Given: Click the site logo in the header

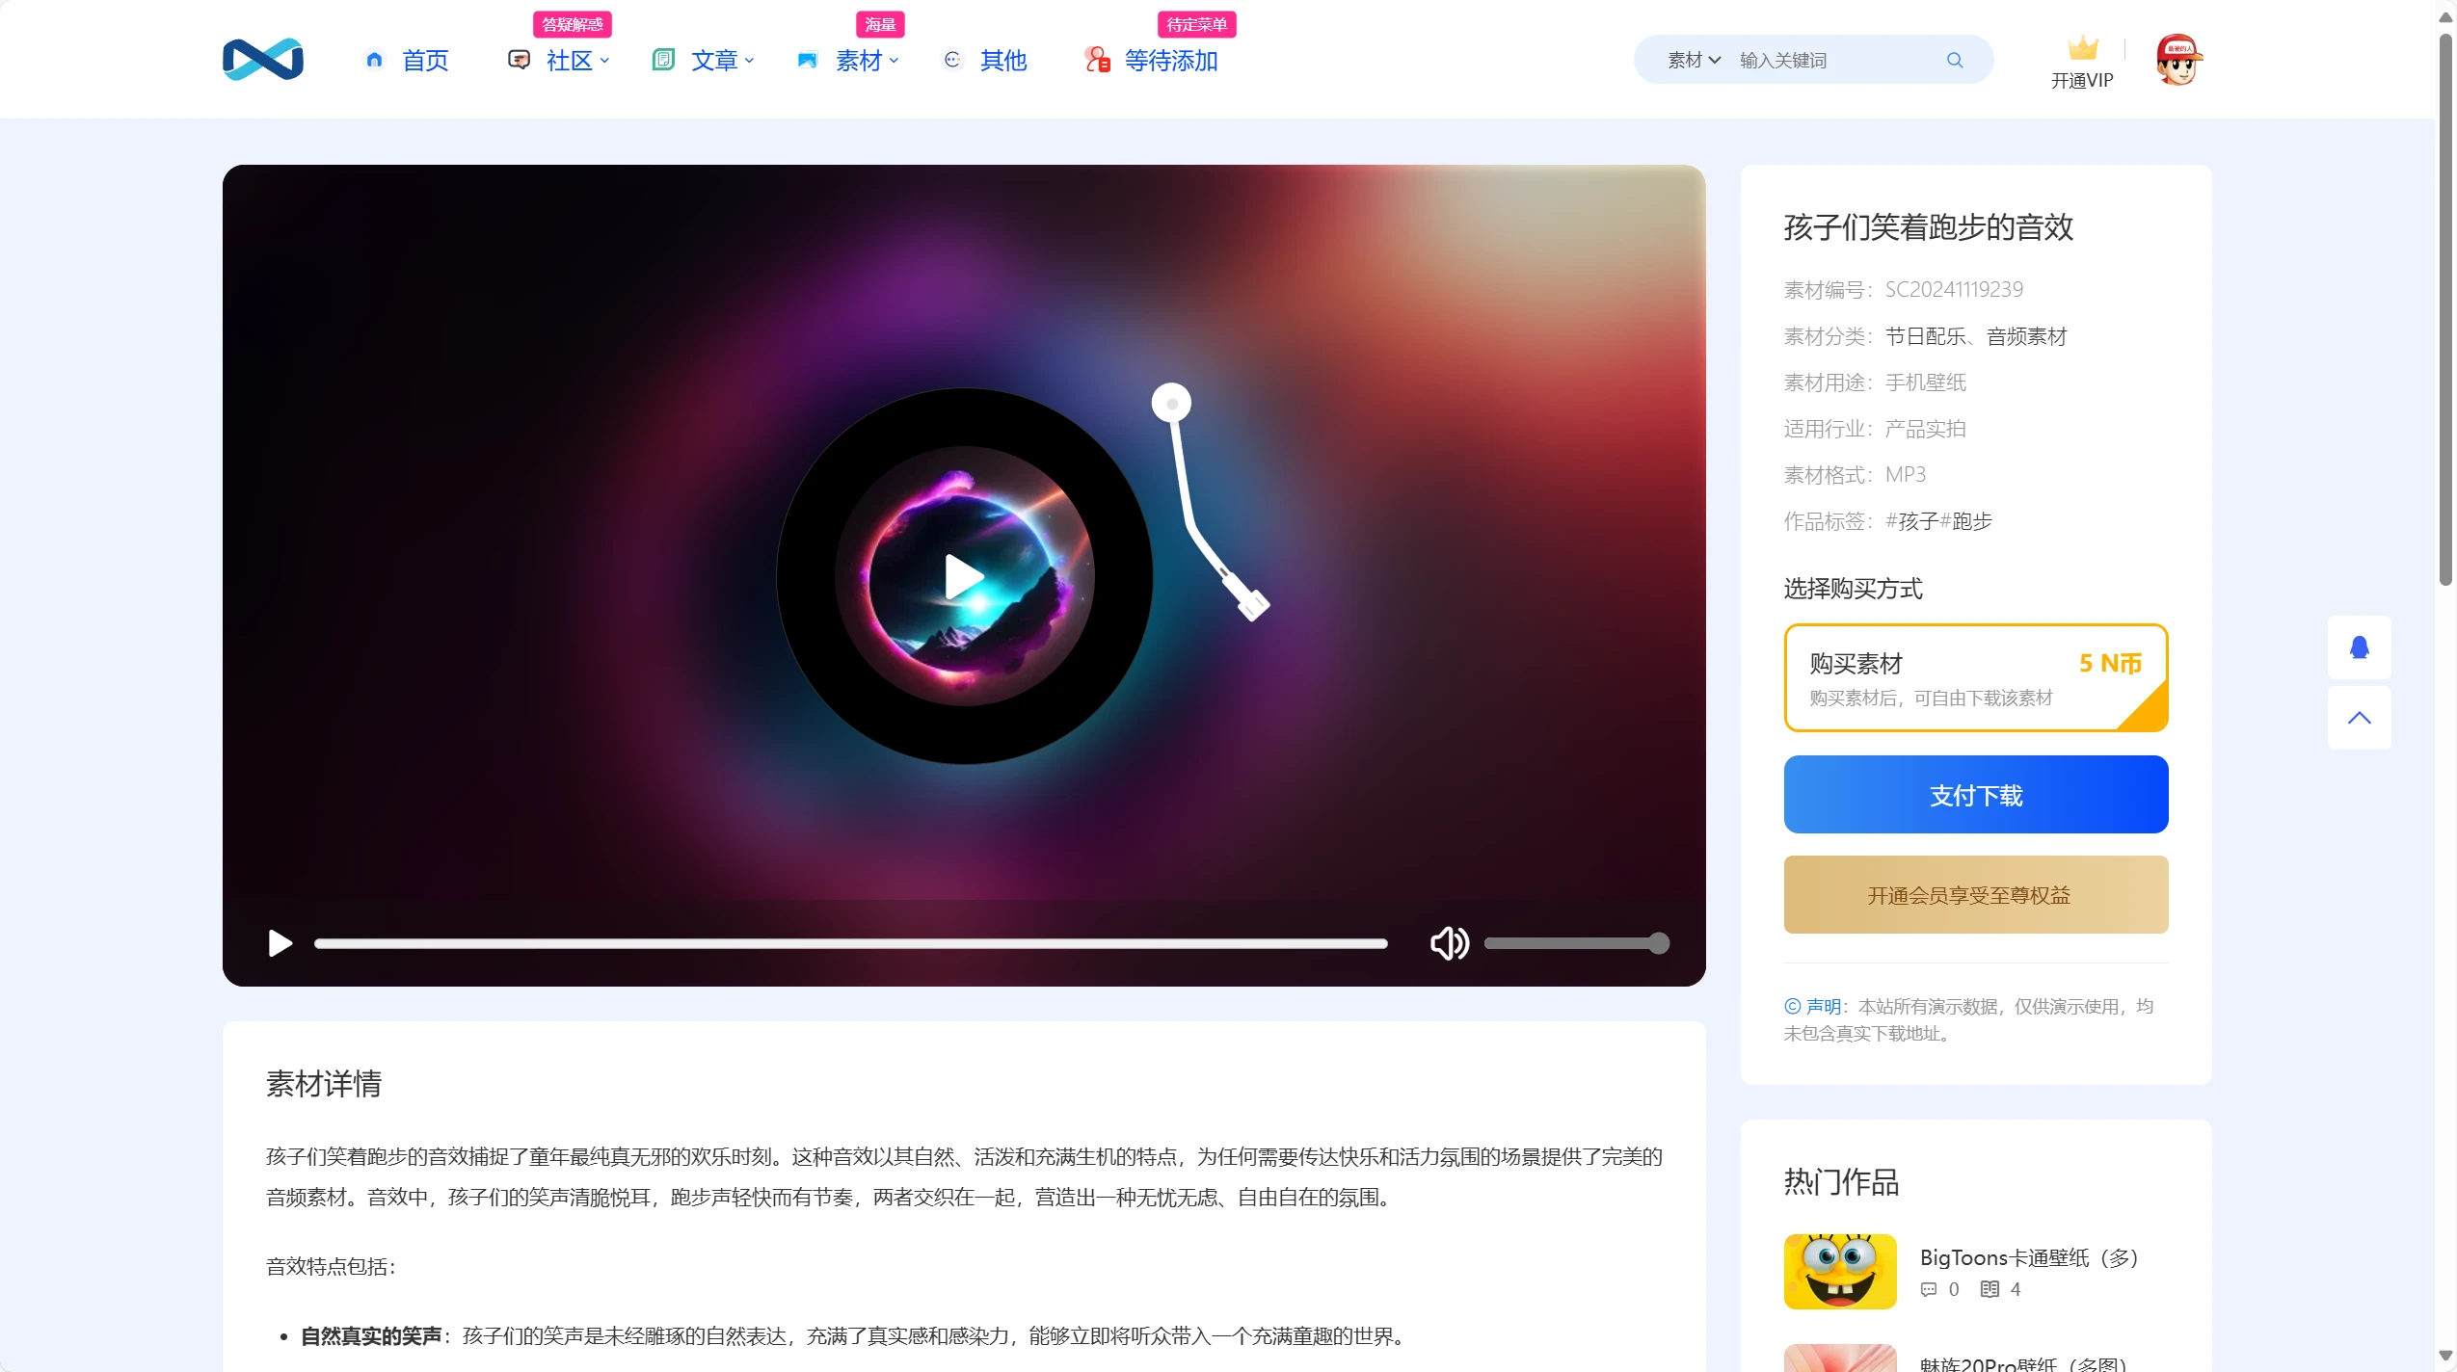Looking at the screenshot, I should coord(262,60).
